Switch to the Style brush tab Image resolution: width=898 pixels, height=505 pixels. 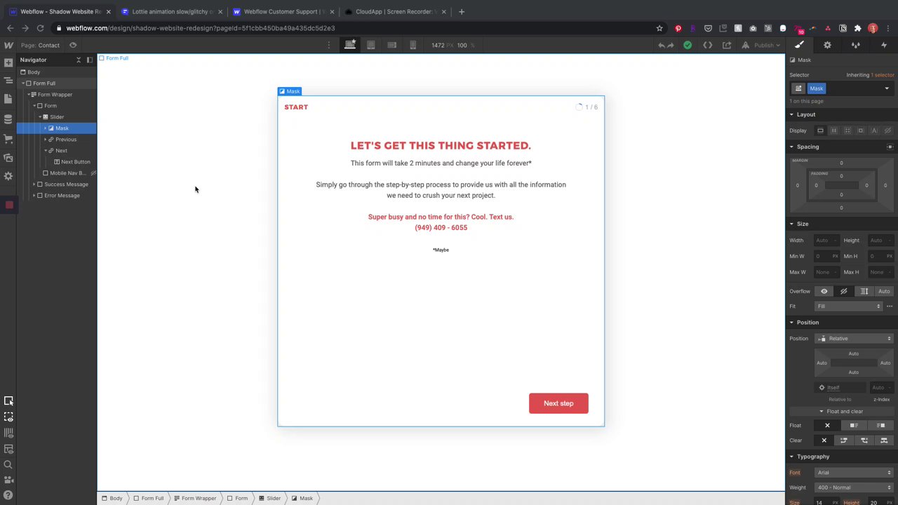pos(799,45)
